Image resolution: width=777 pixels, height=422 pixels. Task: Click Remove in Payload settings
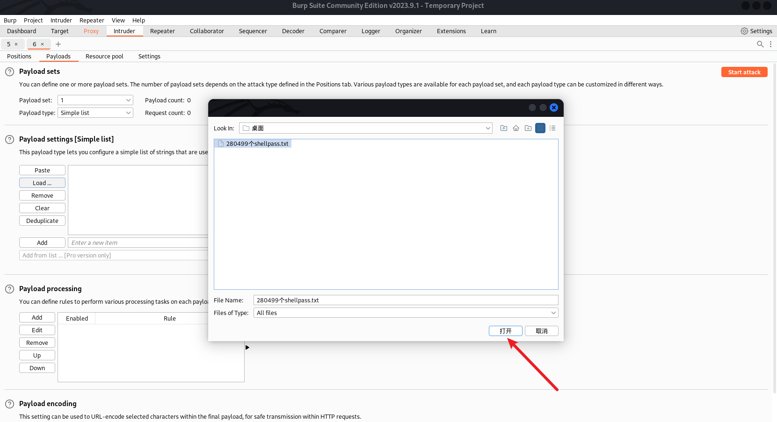[x=42, y=195]
